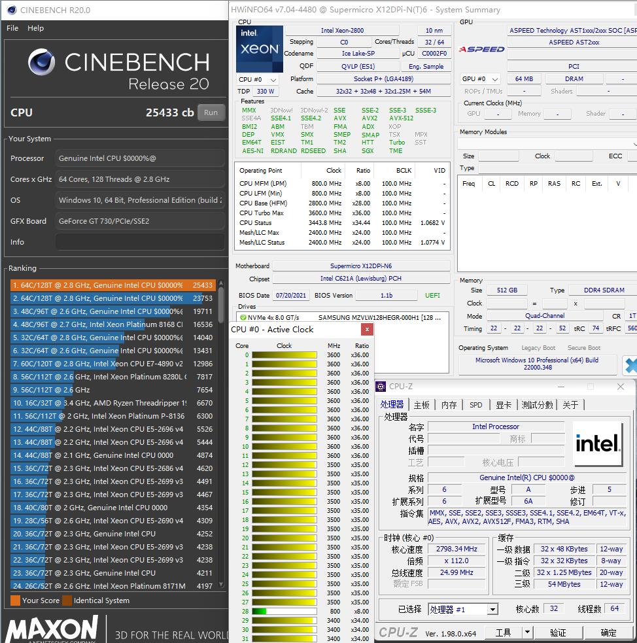637x643 pixels.
Task: Click the 工具 button in CPU-Z
Action: [x=504, y=633]
